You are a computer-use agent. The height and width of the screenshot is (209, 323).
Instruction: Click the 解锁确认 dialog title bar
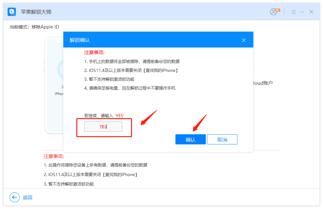(x=142, y=40)
